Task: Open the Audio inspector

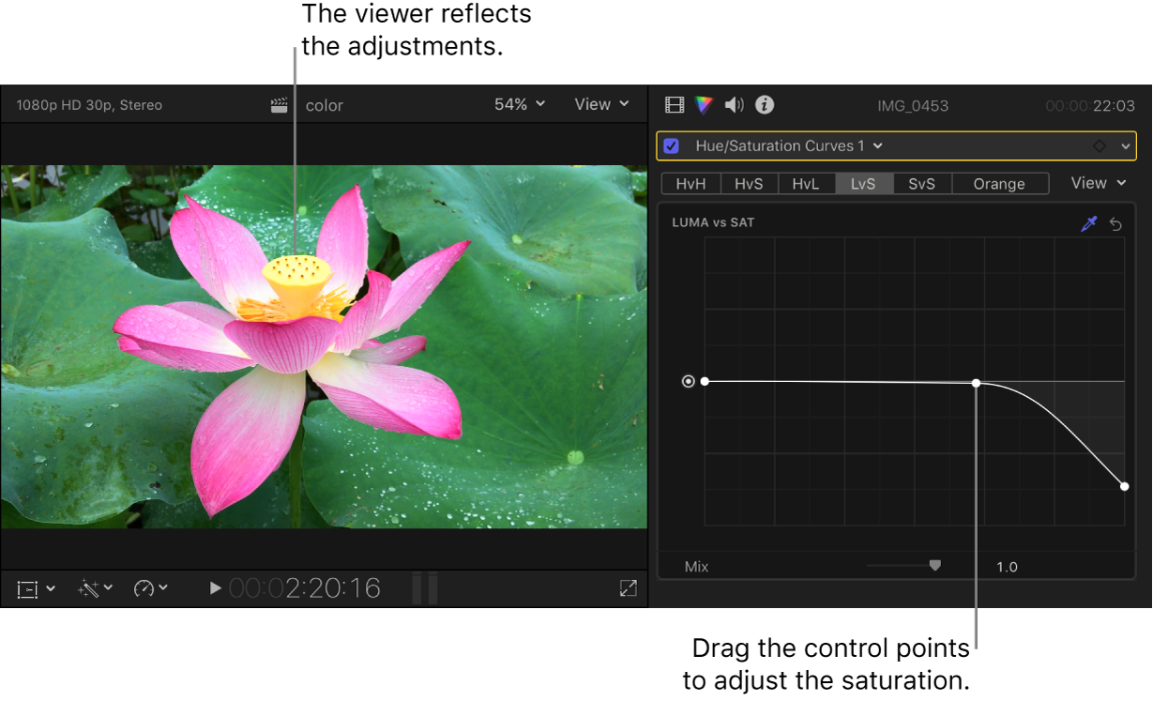Action: point(733,104)
